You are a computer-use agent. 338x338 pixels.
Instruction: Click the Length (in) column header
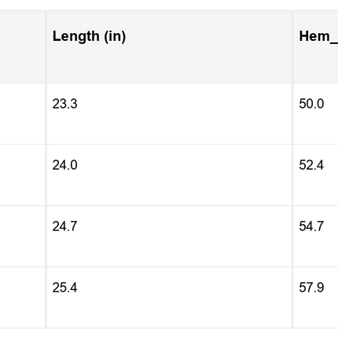point(169,46)
